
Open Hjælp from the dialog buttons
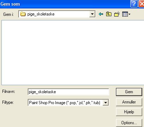pyautogui.click(x=129, y=112)
